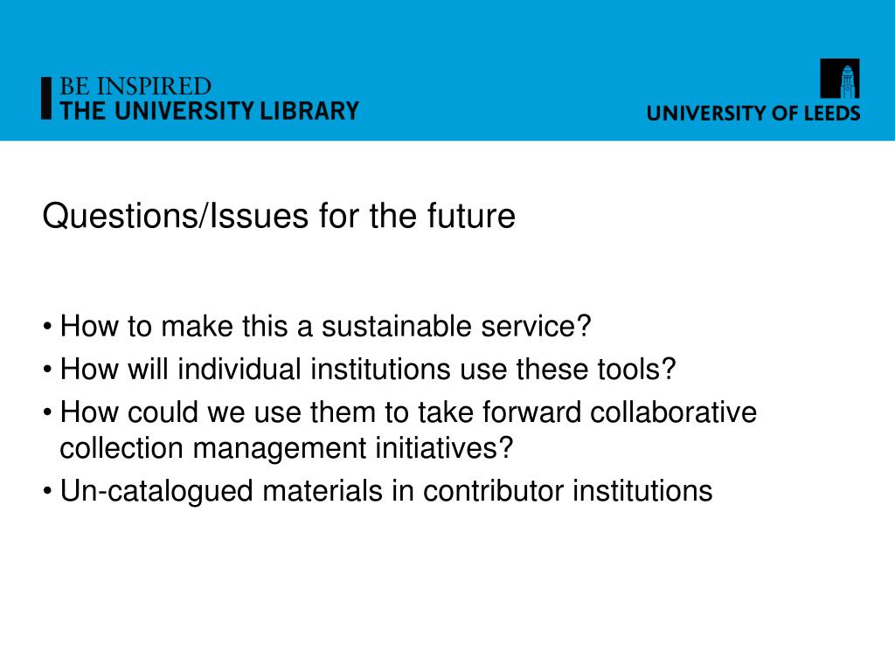The image size is (895, 671).
Task: Select the bullet dot before 'How could we'
Action: point(47,412)
